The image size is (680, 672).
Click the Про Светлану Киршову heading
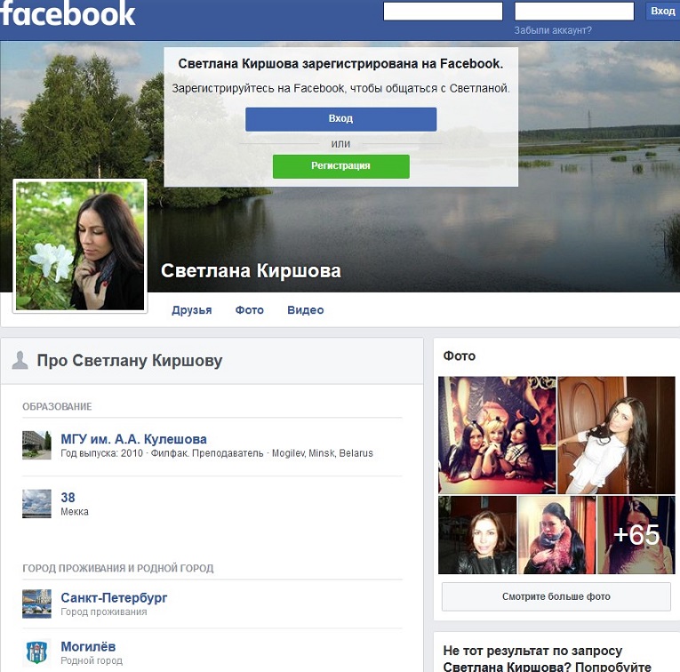click(x=130, y=361)
